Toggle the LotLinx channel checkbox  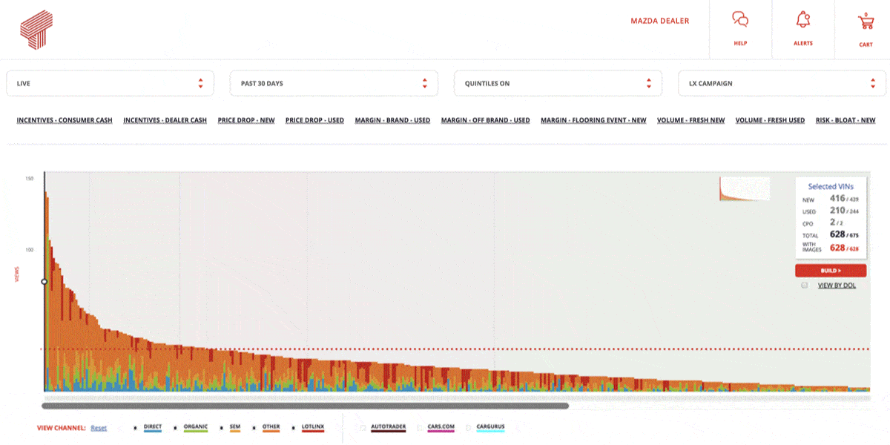pyautogui.click(x=293, y=428)
